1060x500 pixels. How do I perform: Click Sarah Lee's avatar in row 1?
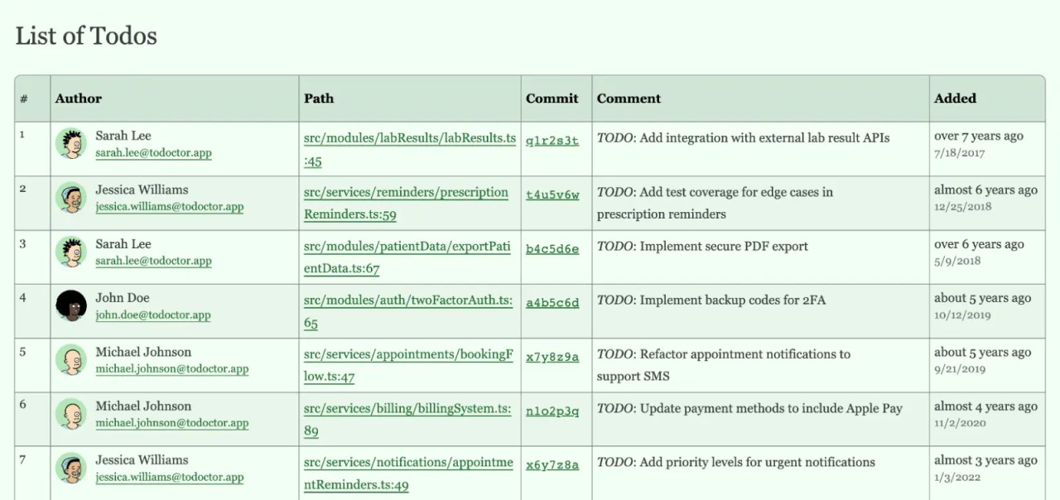click(x=71, y=143)
